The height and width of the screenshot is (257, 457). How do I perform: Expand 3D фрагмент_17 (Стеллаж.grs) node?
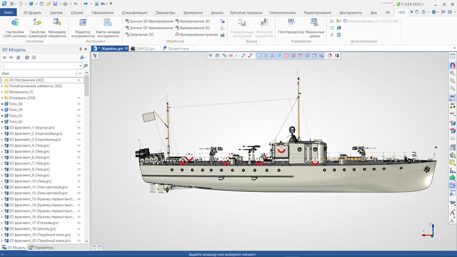click(x=2, y=223)
